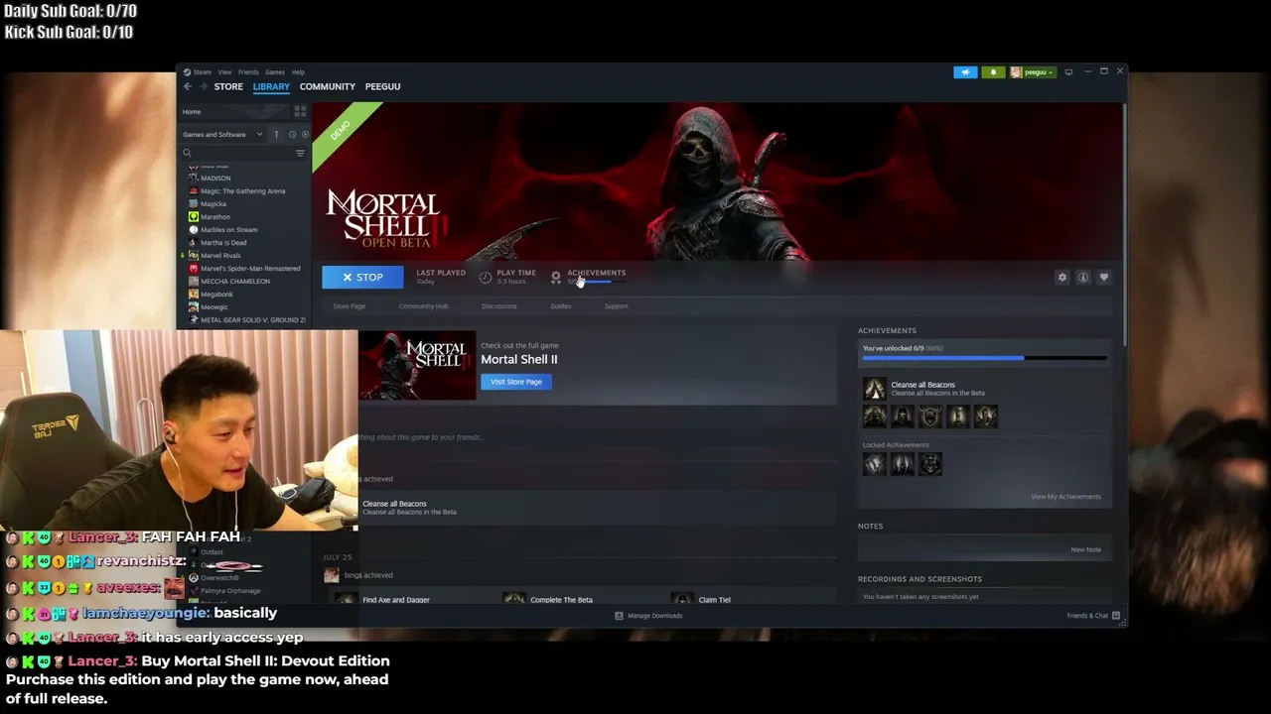The height and width of the screenshot is (714, 1271).
Task: Click the Manage Downloads icon
Action: (619, 616)
